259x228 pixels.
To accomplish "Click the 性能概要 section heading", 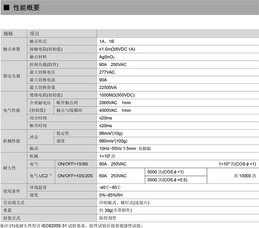I will click(x=26, y=8).
